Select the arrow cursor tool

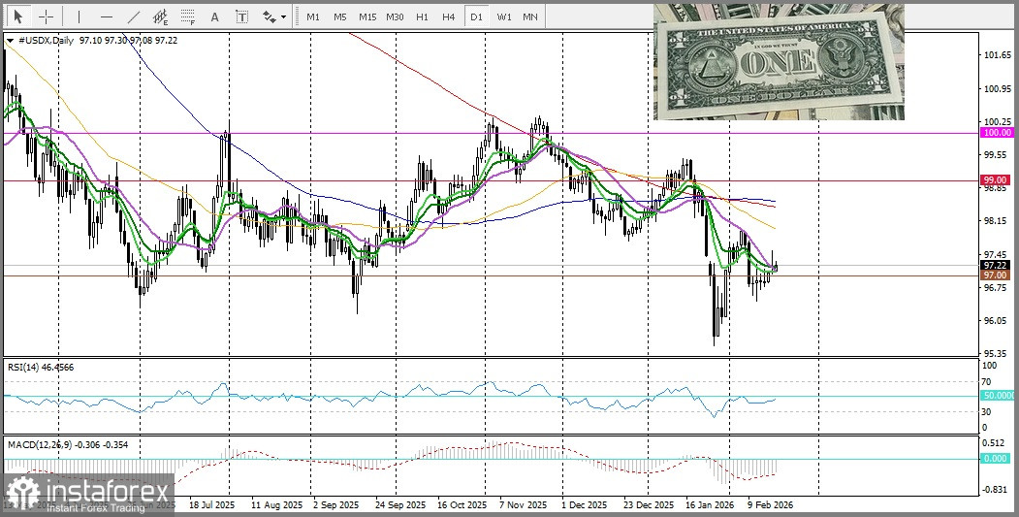(17, 16)
